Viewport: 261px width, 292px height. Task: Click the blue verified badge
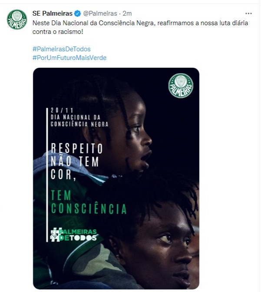[x=77, y=13]
